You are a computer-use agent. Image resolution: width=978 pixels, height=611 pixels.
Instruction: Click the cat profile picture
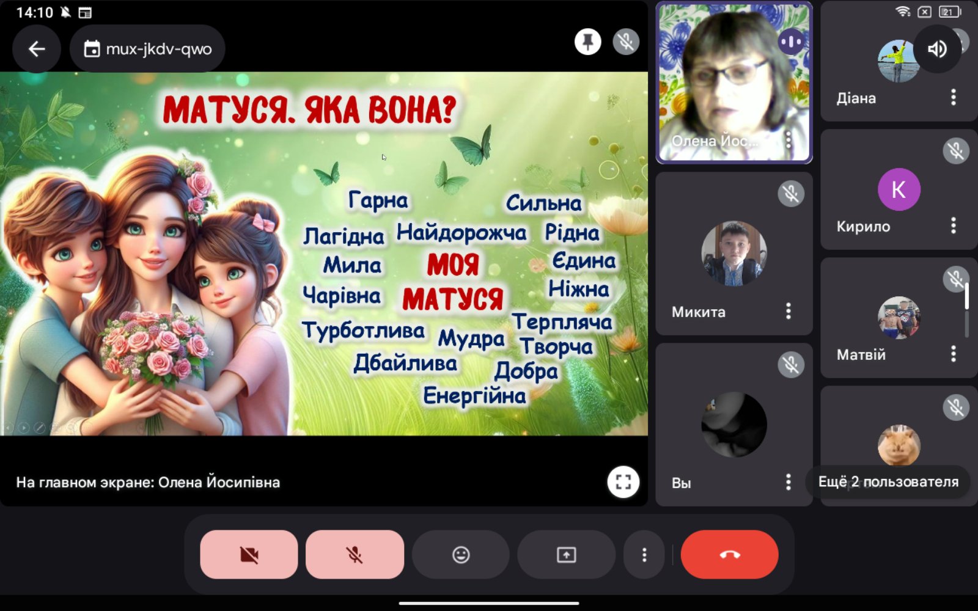(x=899, y=445)
